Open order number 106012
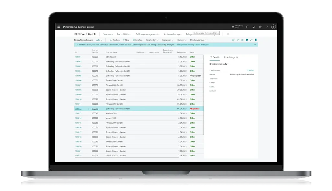This screenshot has height=191, width=332. [x=78, y=109]
